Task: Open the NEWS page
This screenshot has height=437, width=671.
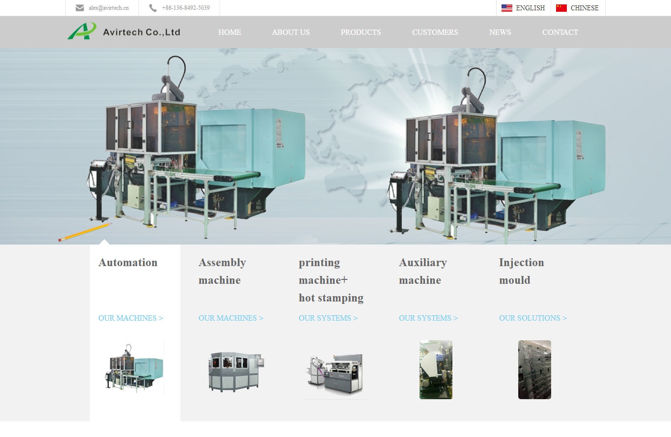Action: 500,32
